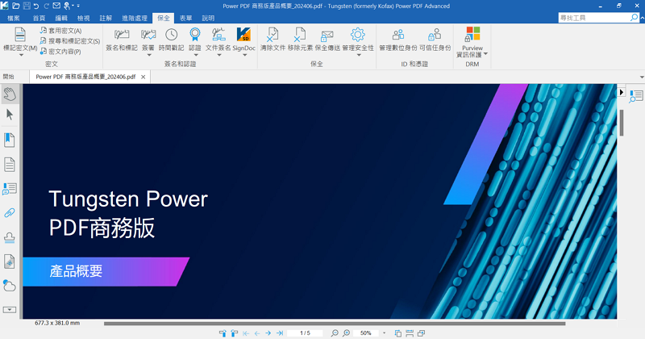Select the arrow selection tool

click(10, 116)
